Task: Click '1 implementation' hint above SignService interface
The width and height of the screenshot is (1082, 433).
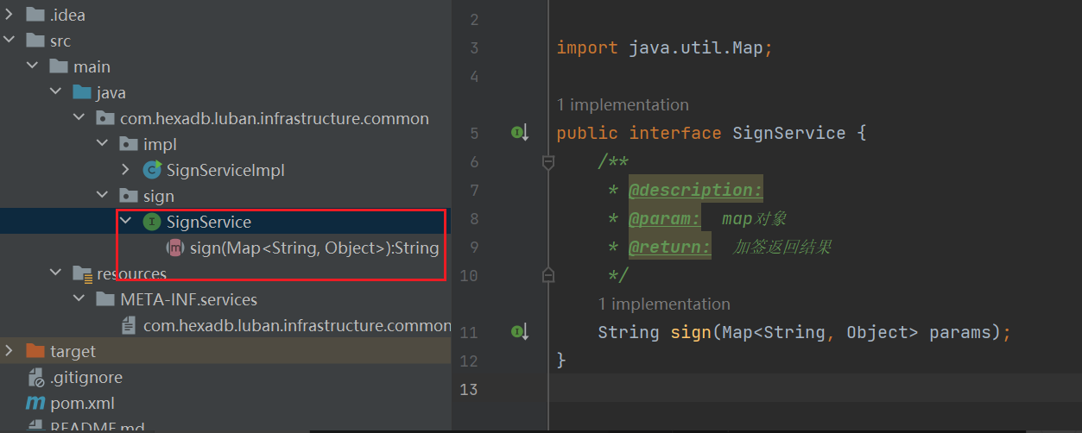Action: pos(623,104)
